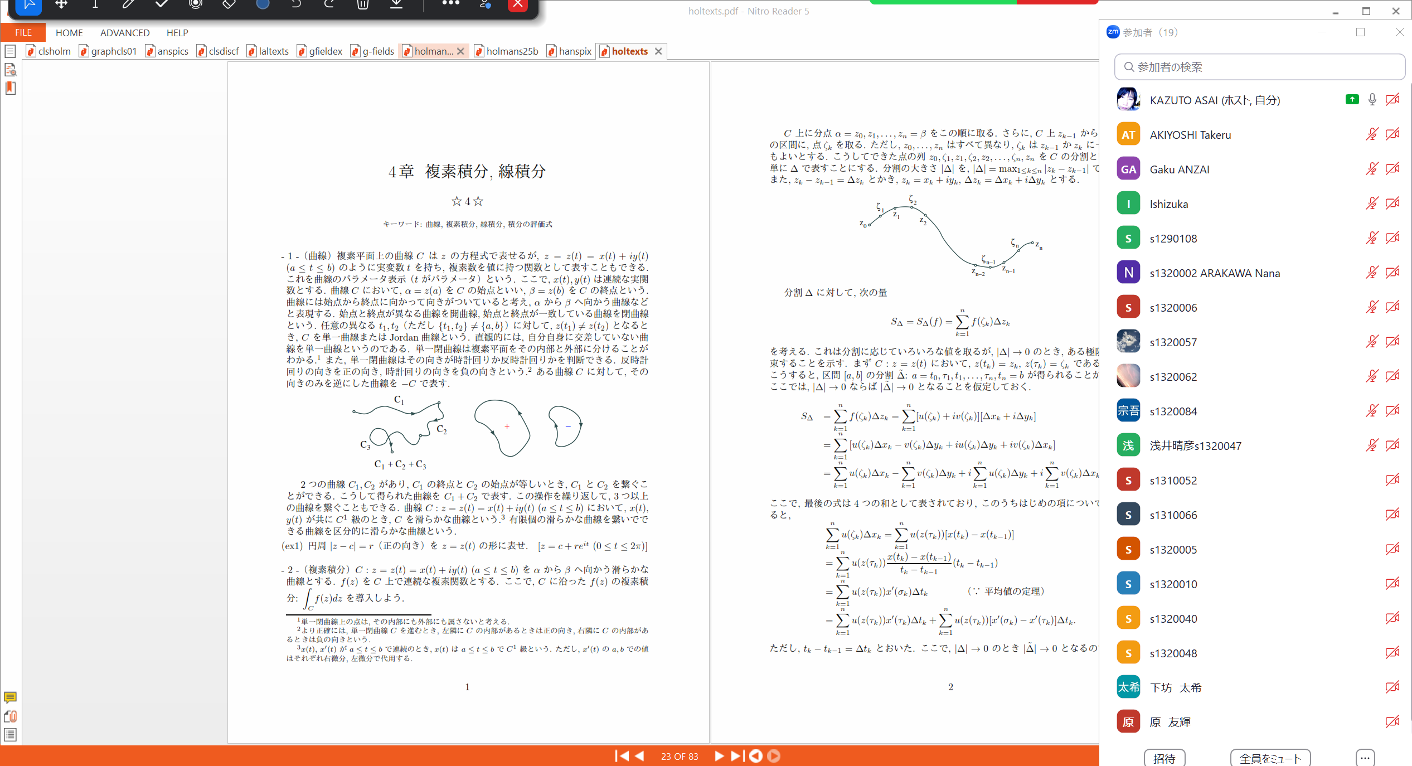Open the Bookmarks panel in Nitro sidebar

coord(10,88)
